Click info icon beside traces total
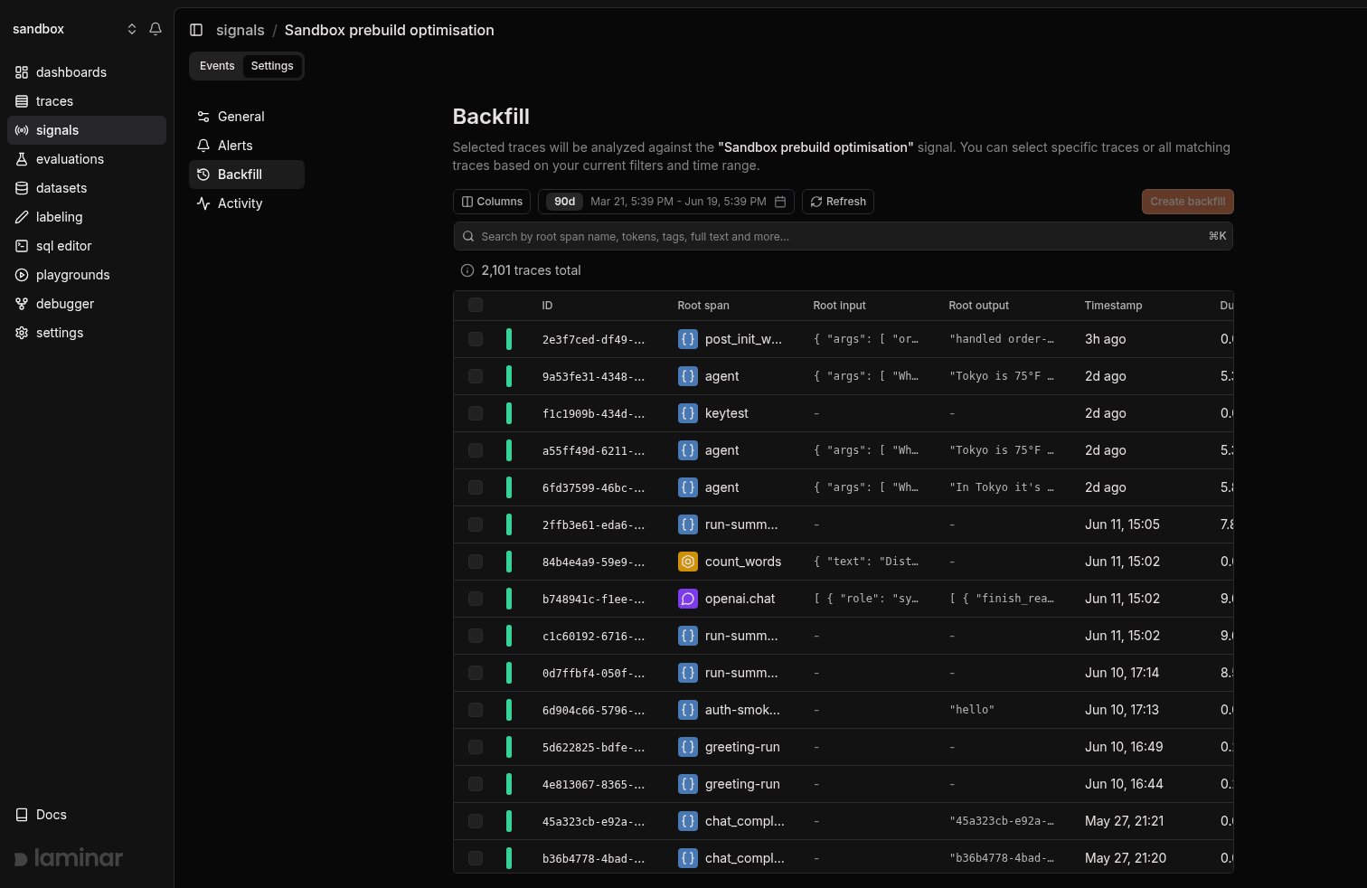1367x888 pixels. (467, 270)
